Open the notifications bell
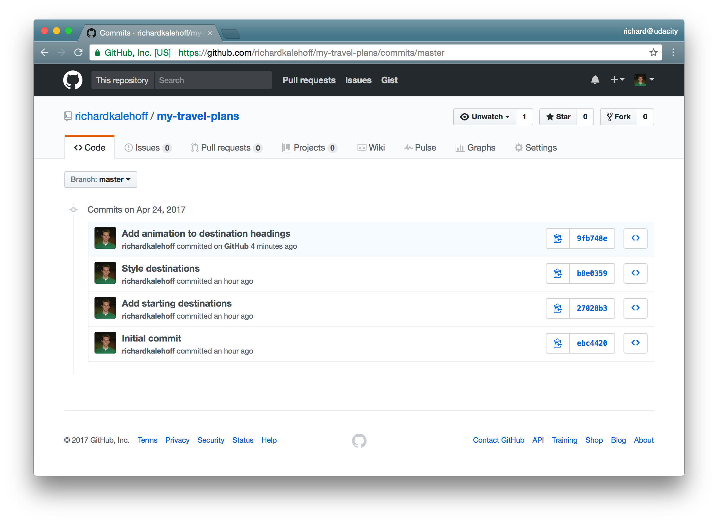Viewport: 718px width, 524px height. click(595, 80)
